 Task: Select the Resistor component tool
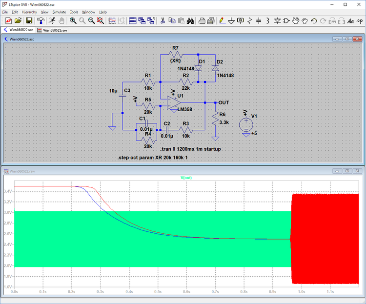pyautogui.click(x=249, y=20)
